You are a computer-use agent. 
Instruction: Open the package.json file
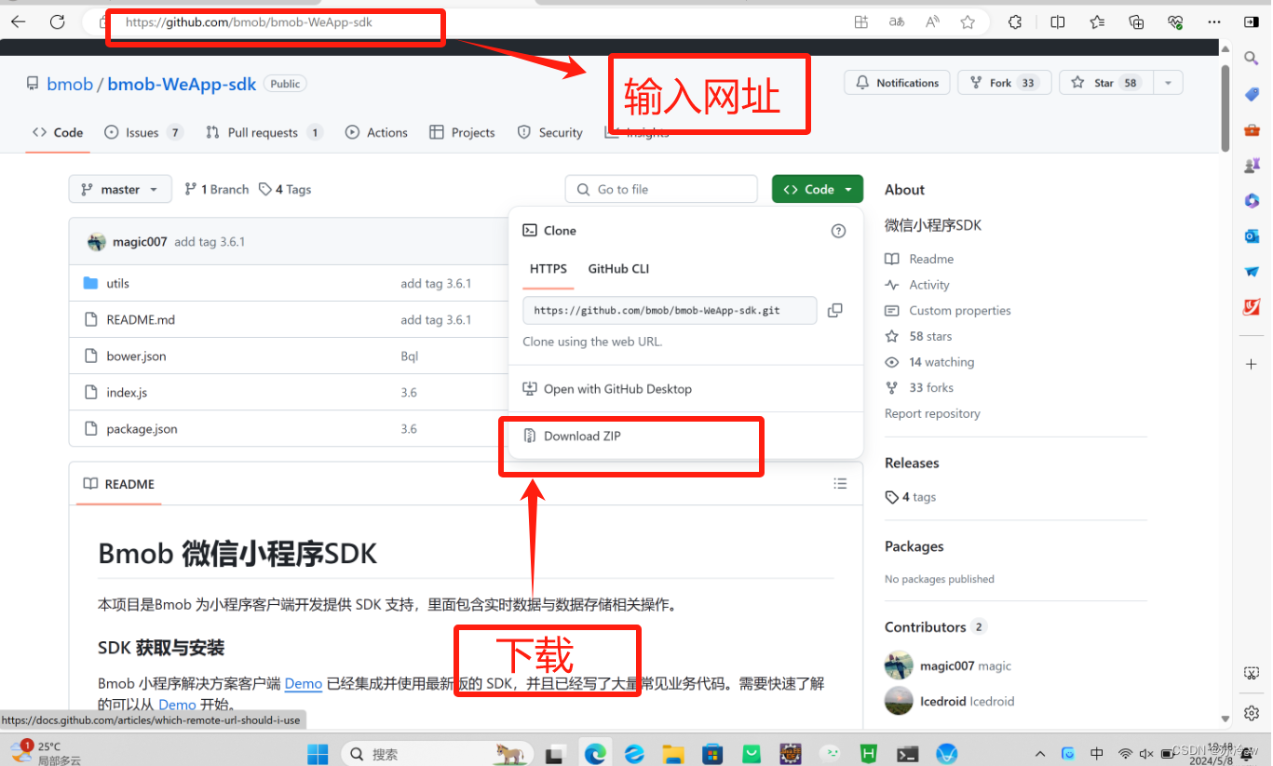[142, 428]
